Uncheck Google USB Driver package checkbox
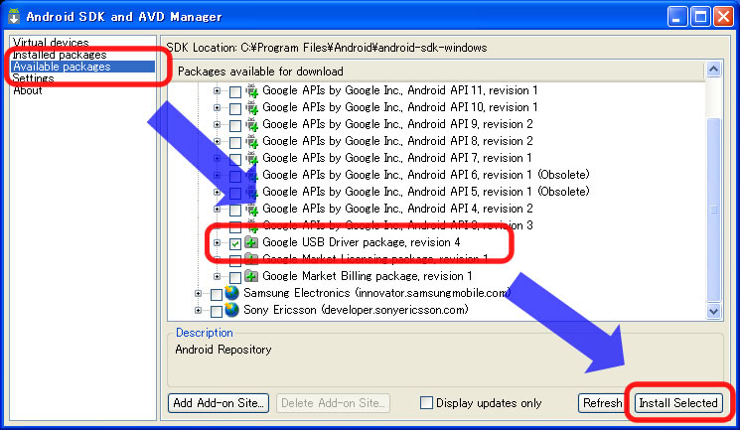Screen dimensions: 740x430 coord(235,243)
